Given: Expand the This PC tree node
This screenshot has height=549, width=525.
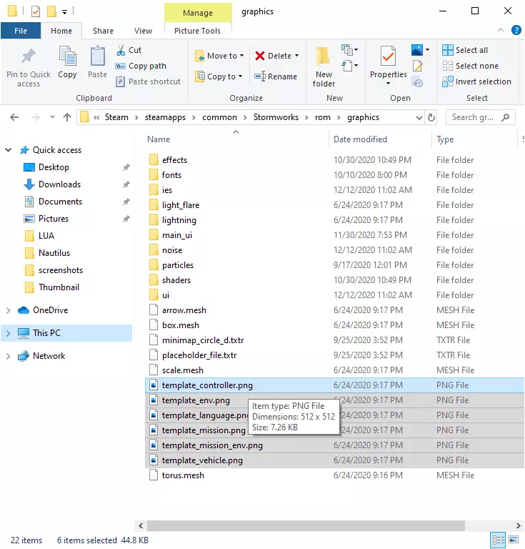Looking at the screenshot, I should [9, 333].
